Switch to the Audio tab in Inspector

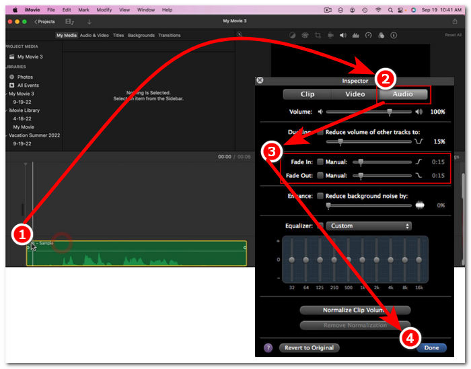(x=403, y=94)
